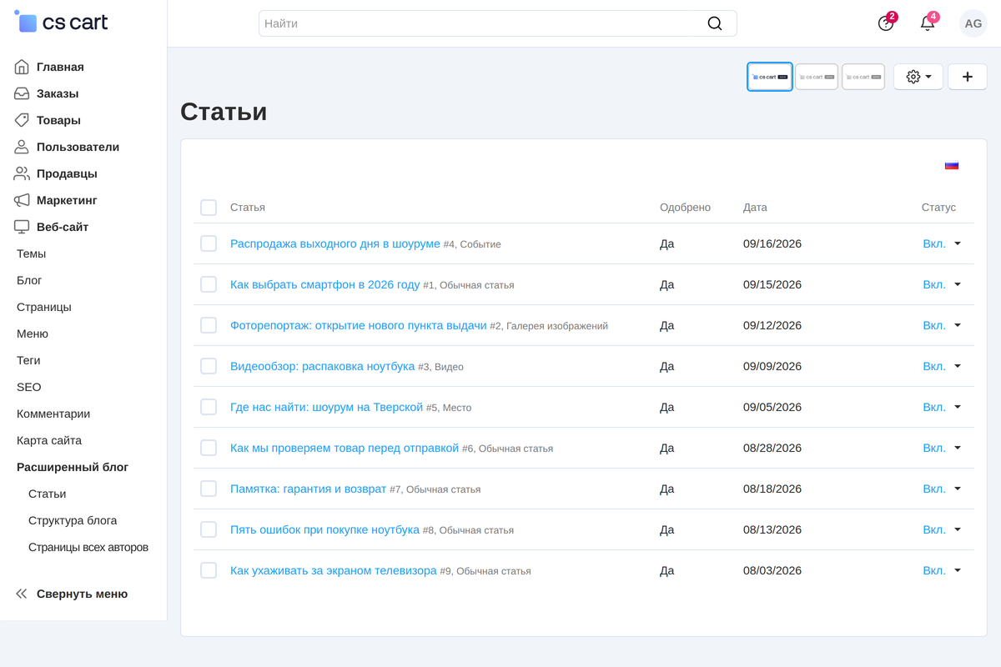1001x667 pixels.
Task: Open the notifications bell
Action: [928, 23]
